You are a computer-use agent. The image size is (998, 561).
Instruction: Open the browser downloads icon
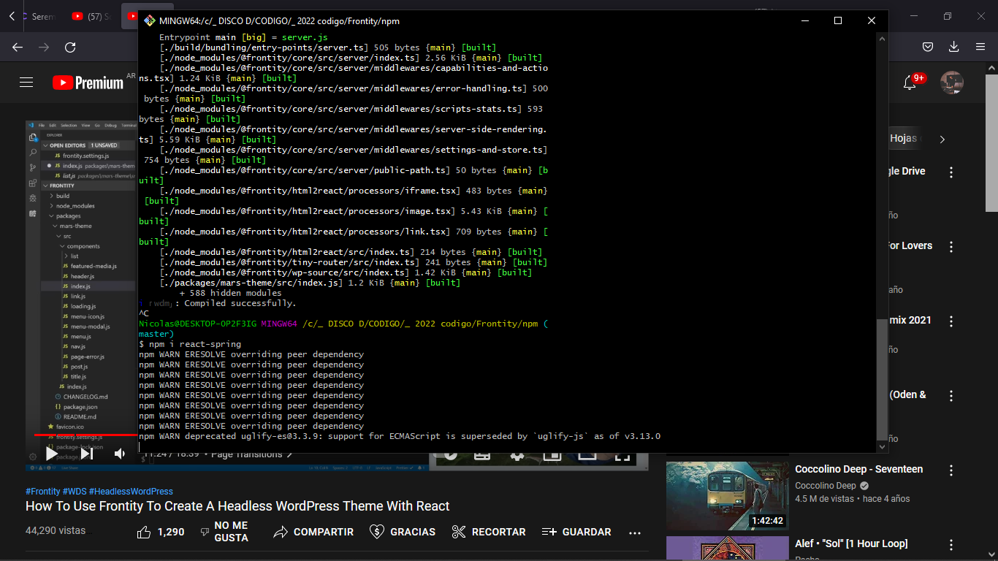click(x=953, y=47)
